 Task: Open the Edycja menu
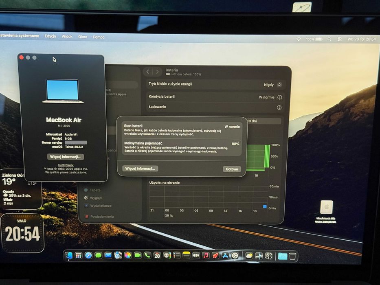tap(51, 36)
